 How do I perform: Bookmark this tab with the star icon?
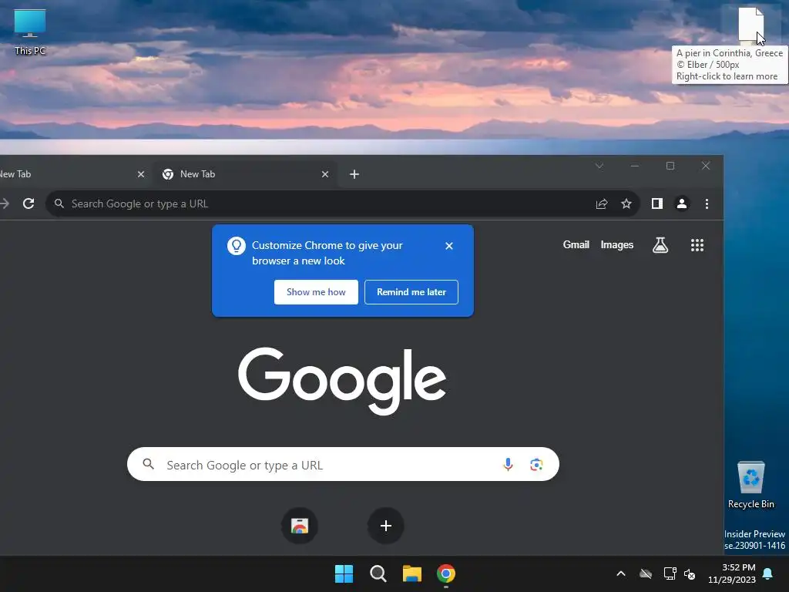point(626,203)
